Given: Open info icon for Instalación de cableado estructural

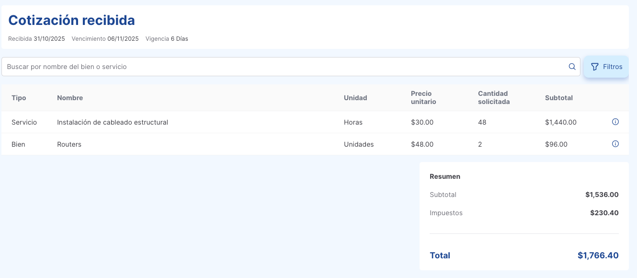Looking at the screenshot, I should (615, 122).
